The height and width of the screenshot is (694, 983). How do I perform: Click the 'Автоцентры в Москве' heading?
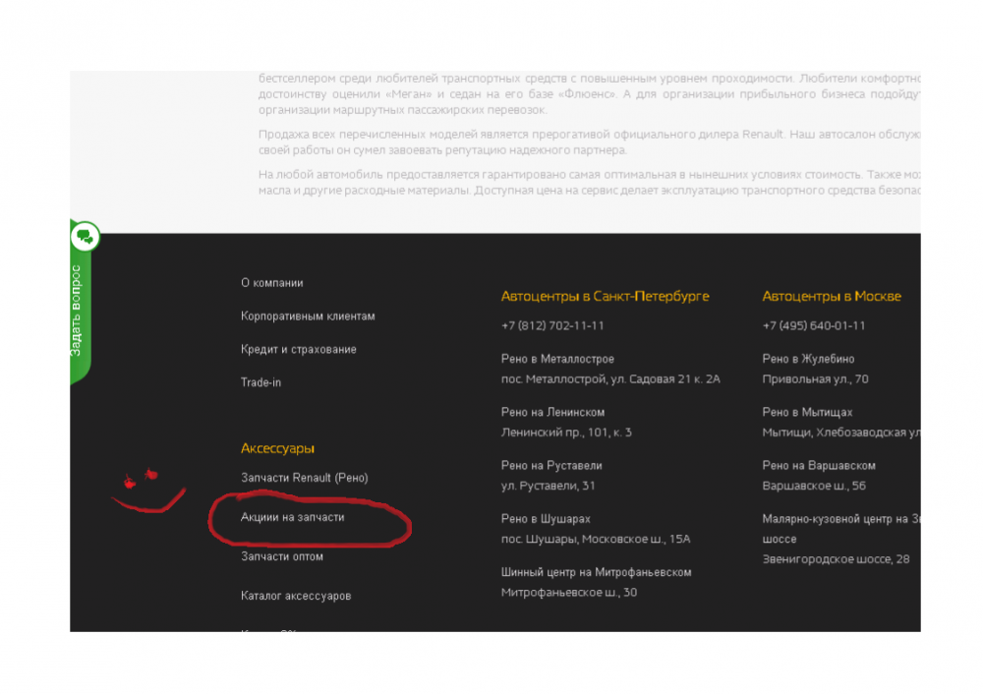click(832, 296)
